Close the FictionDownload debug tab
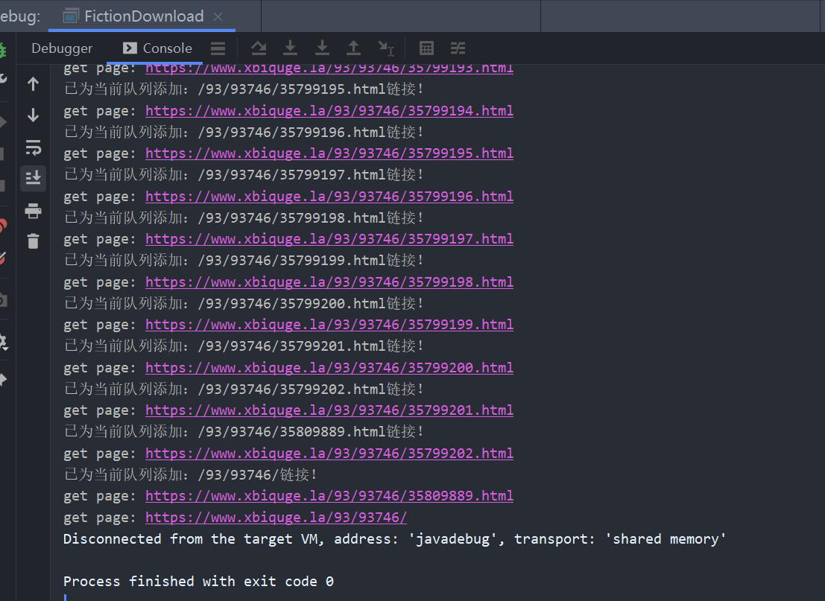The width and height of the screenshot is (825, 601). click(218, 17)
